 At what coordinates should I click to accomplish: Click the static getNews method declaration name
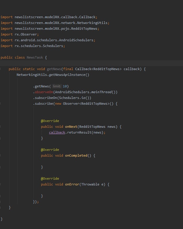click(54, 69)
